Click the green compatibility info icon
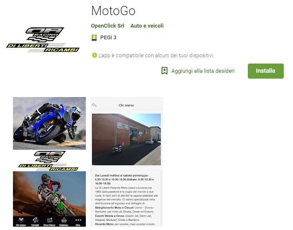This screenshot has height=230, width=293. coord(95,55)
